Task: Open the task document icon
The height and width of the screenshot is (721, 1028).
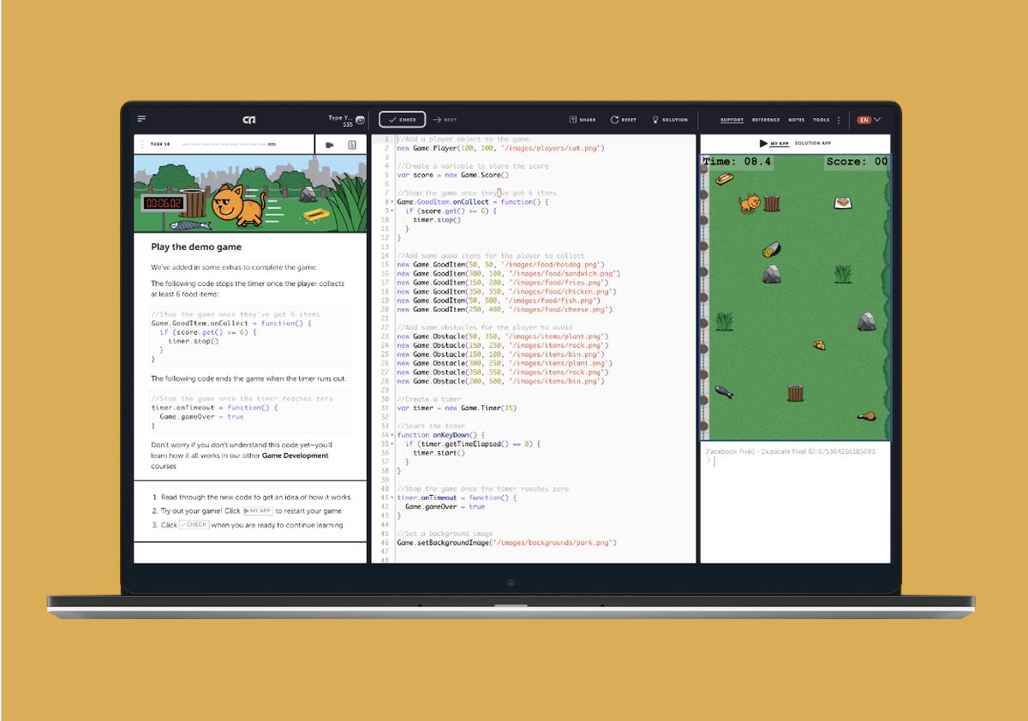Action: click(352, 145)
